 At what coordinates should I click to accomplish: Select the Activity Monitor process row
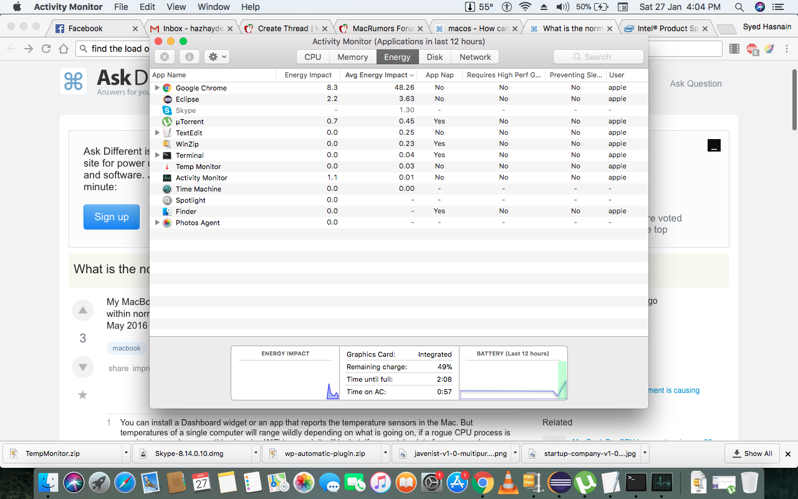click(x=399, y=178)
